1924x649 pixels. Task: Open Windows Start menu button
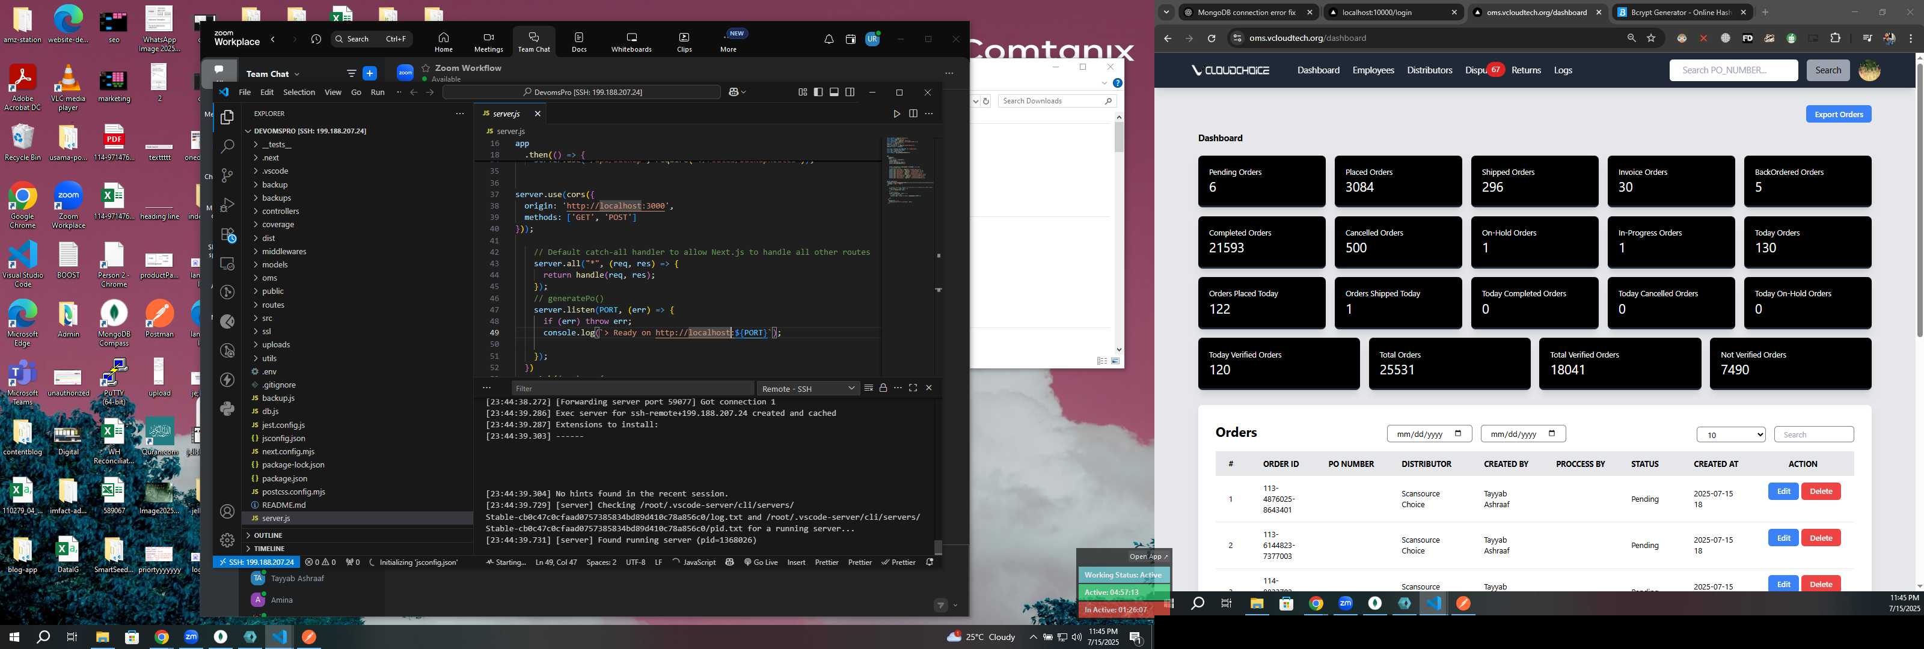click(13, 637)
